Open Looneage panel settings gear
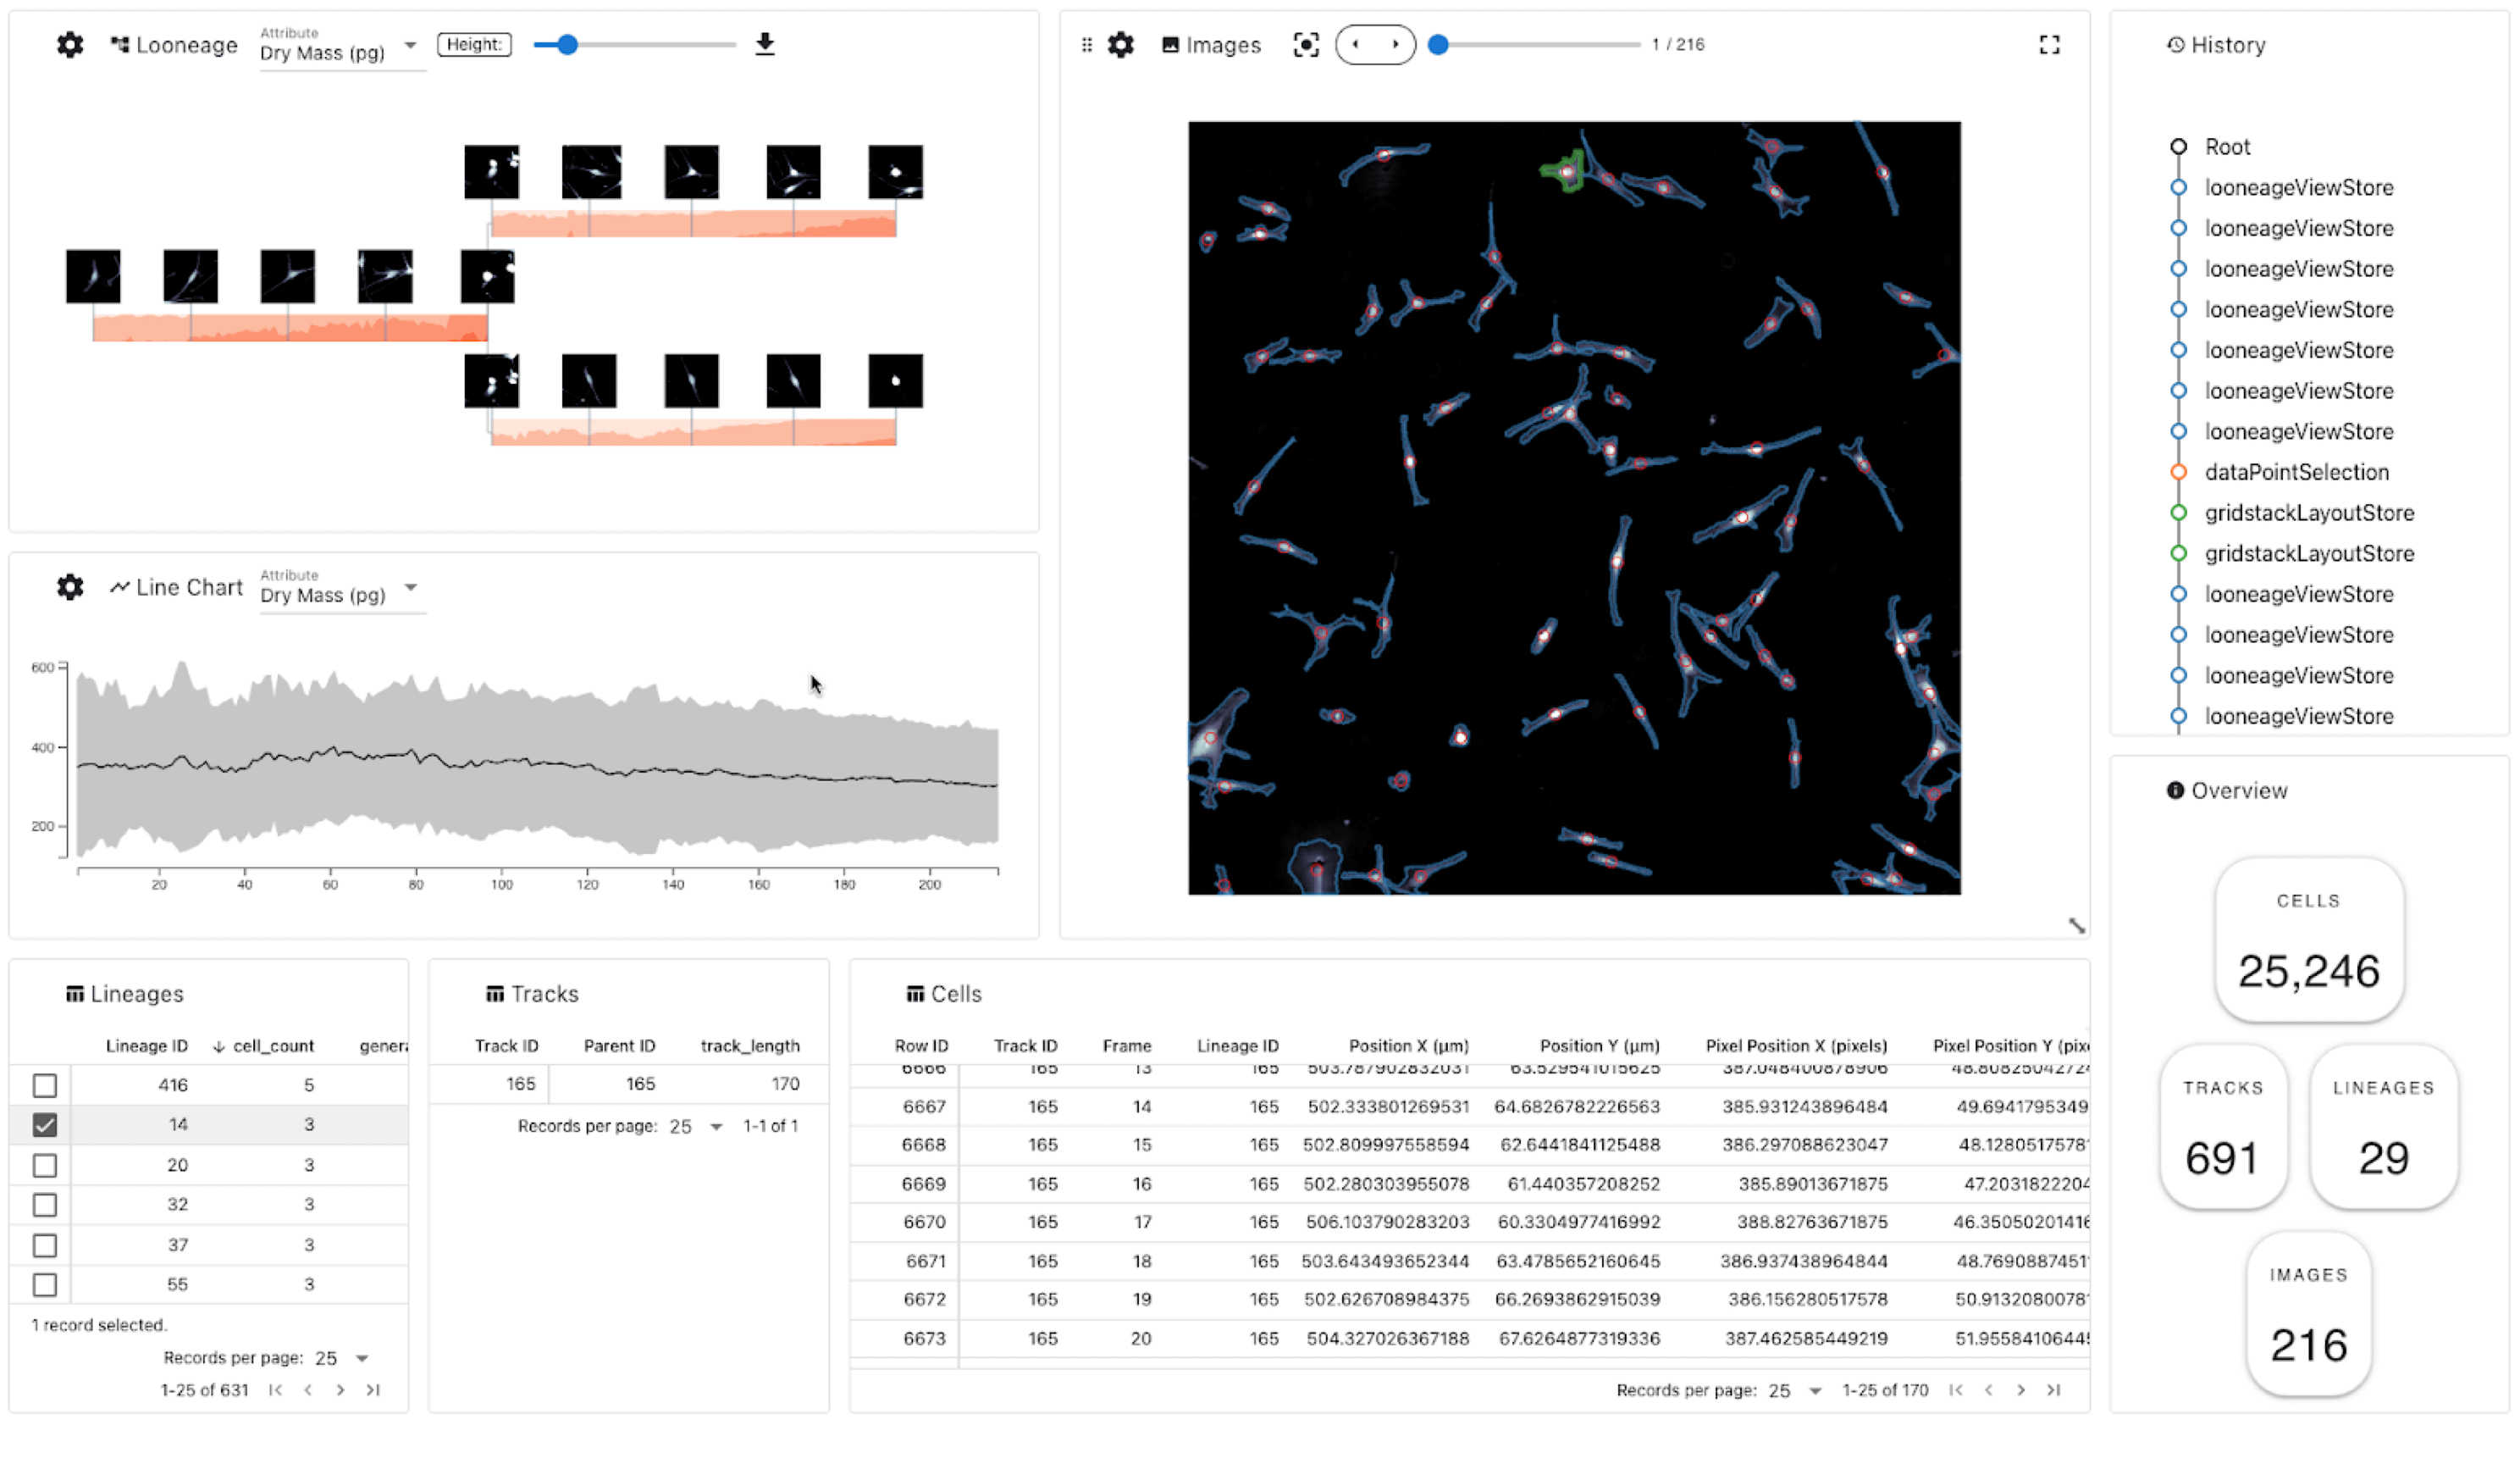 coord(70,45)
